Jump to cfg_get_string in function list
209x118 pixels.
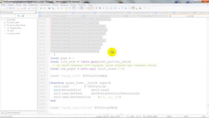15,28
